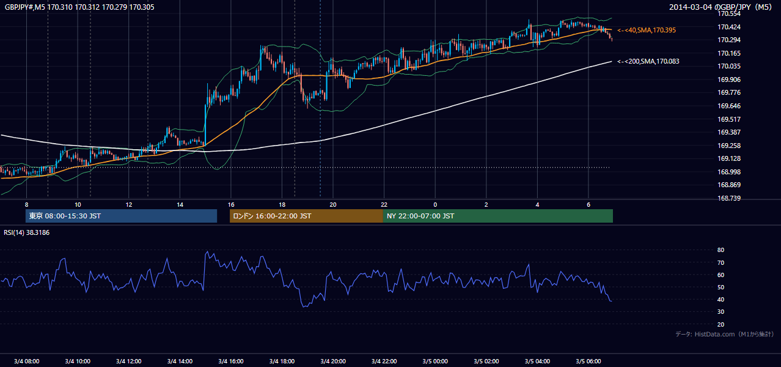The image size is (781, 367).
Task: Click the hour 16 tick label under the chart
Action: (x=231, y=204)
